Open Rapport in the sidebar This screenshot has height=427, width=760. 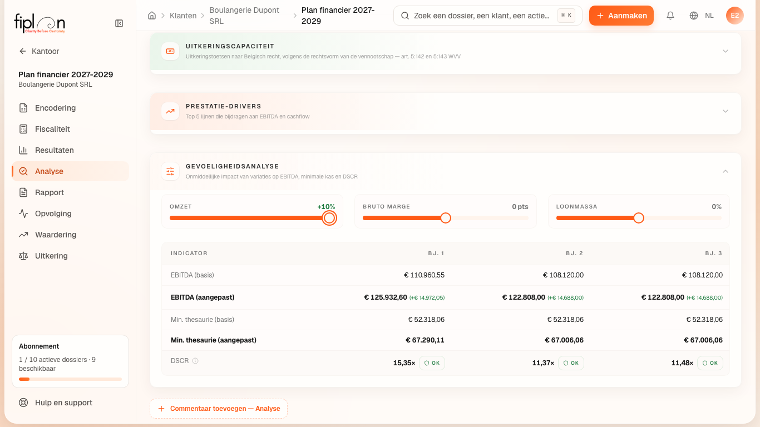click(70, 192)
